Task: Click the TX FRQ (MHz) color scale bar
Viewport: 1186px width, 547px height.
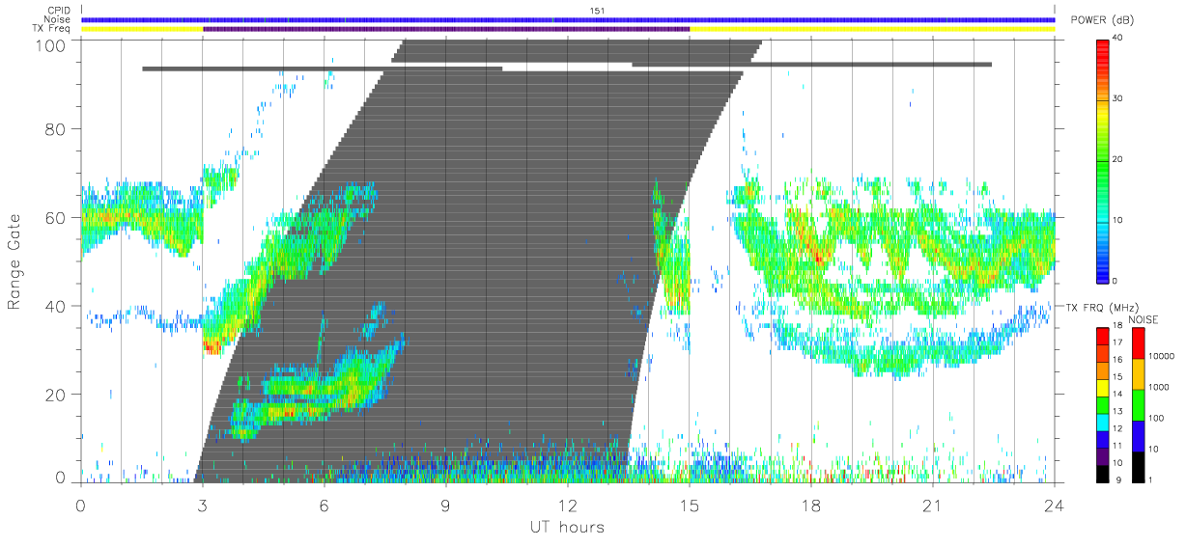Action: (x=1103, y=404)
